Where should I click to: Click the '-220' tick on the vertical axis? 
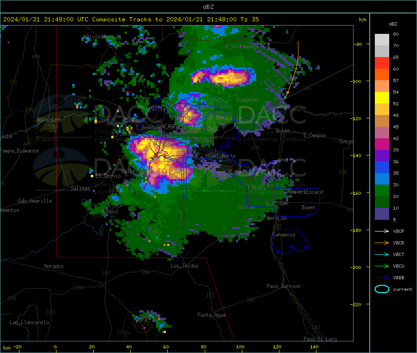click(x=357, y=305)
